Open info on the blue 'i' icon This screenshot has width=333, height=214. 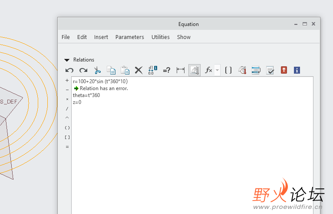click(x=297, y=70)
